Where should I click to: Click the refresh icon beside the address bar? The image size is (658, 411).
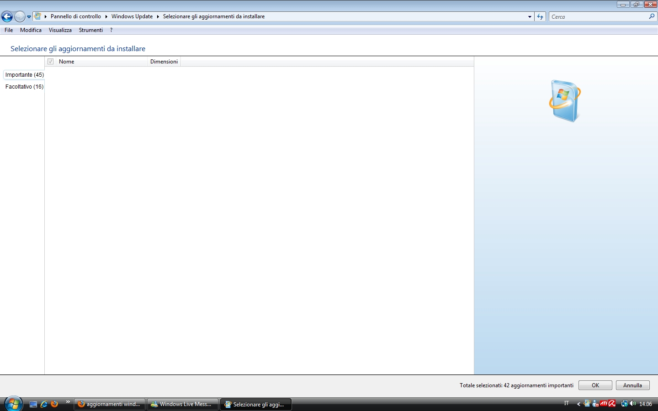(540, 16)
